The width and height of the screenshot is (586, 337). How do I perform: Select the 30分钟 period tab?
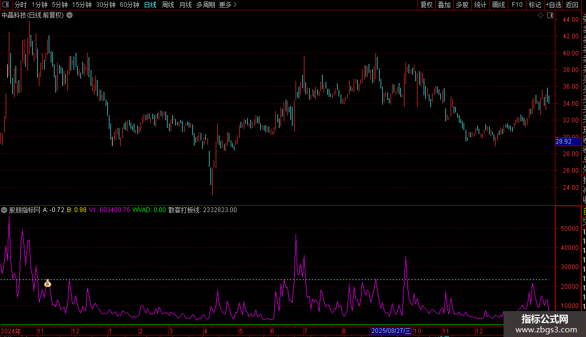[106, 5]
